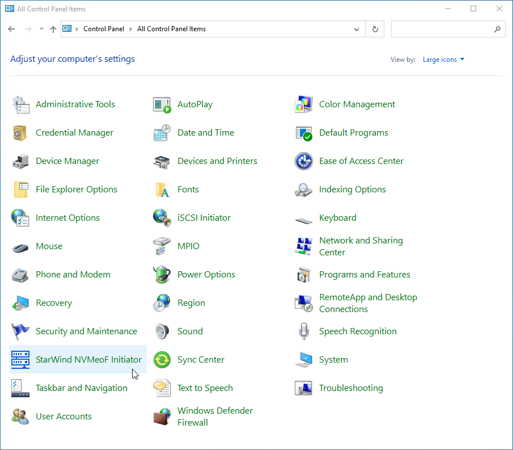Image resolution: width=513 pixels, height=450 pixels.
Task: Click the Sync Center icon
Action: click(162, 360)
